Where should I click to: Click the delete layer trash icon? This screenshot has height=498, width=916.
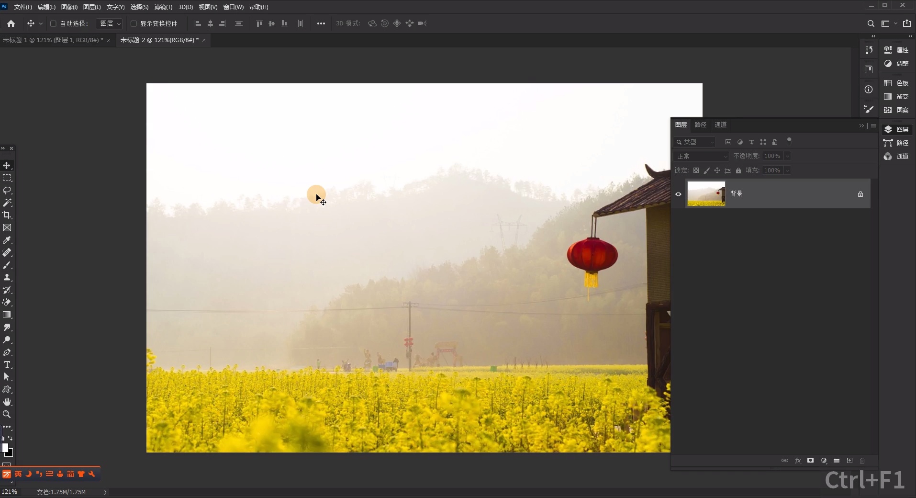(862, 460)
